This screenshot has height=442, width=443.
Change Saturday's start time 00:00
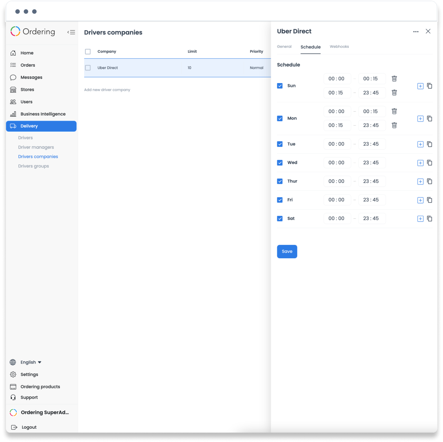pyautogui.click(x=337, y=219)
